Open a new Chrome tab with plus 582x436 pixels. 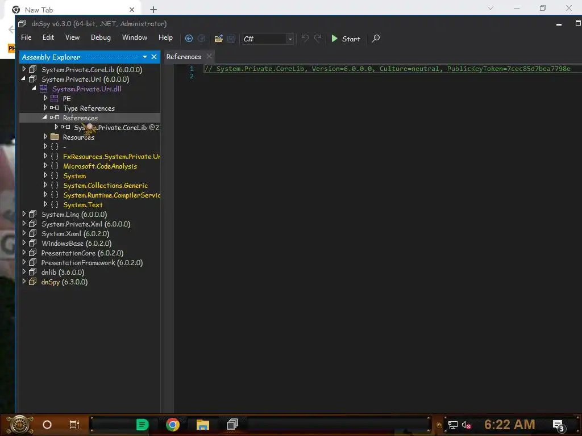153,10
